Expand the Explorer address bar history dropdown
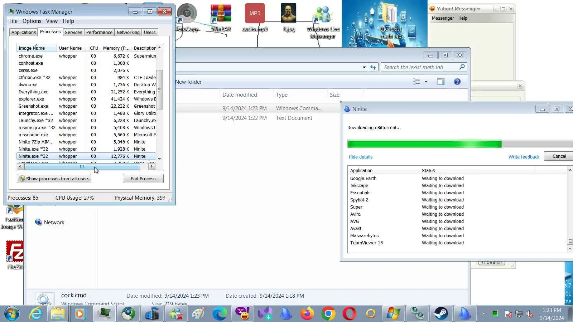573x322 pixels. pos(364,67)
